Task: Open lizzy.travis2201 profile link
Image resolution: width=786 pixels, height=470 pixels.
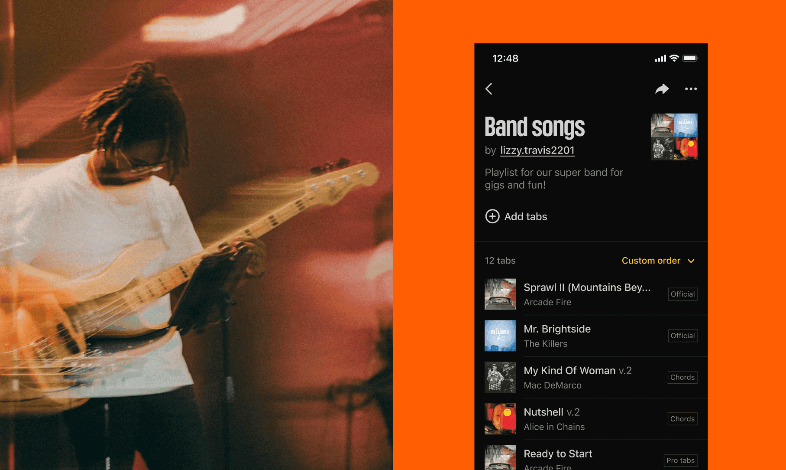Action: coord(537,150)
